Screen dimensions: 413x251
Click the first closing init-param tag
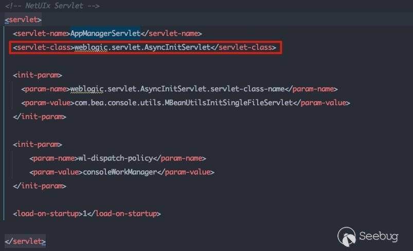tap(40, 117)
